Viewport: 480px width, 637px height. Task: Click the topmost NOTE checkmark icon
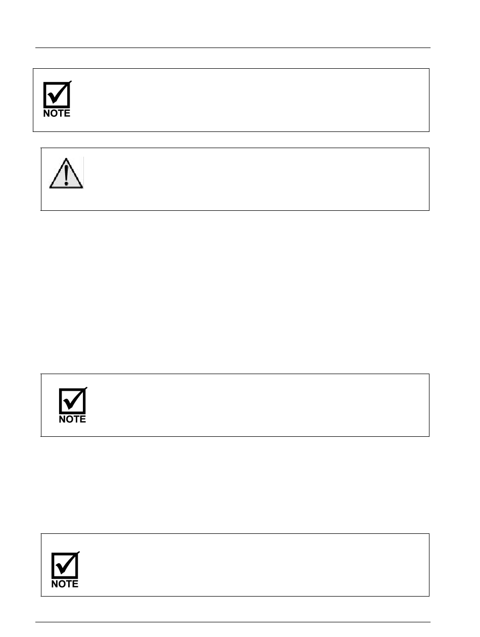pos(57,99)
